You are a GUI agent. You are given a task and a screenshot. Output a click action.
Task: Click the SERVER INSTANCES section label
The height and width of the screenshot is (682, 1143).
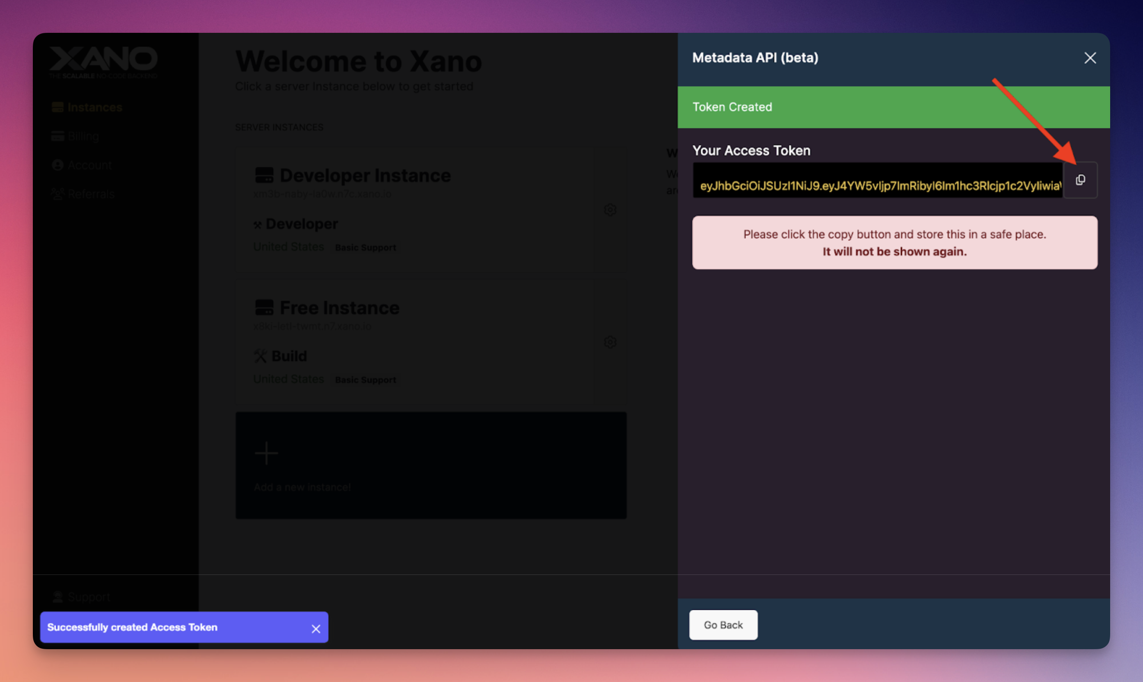[x=279, y=127]
